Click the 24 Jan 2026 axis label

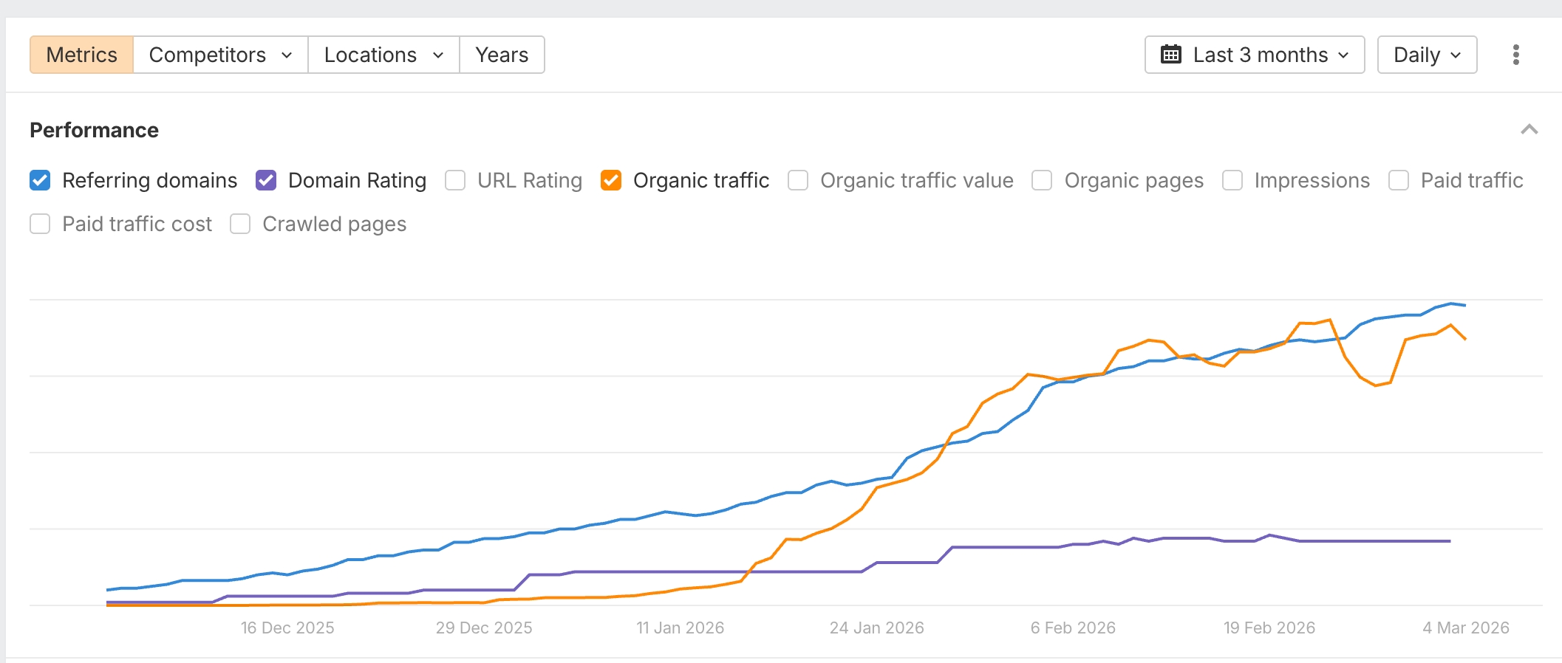tap(876, 628)
